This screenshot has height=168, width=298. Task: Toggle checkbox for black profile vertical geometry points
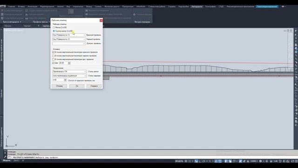point(54,56)
